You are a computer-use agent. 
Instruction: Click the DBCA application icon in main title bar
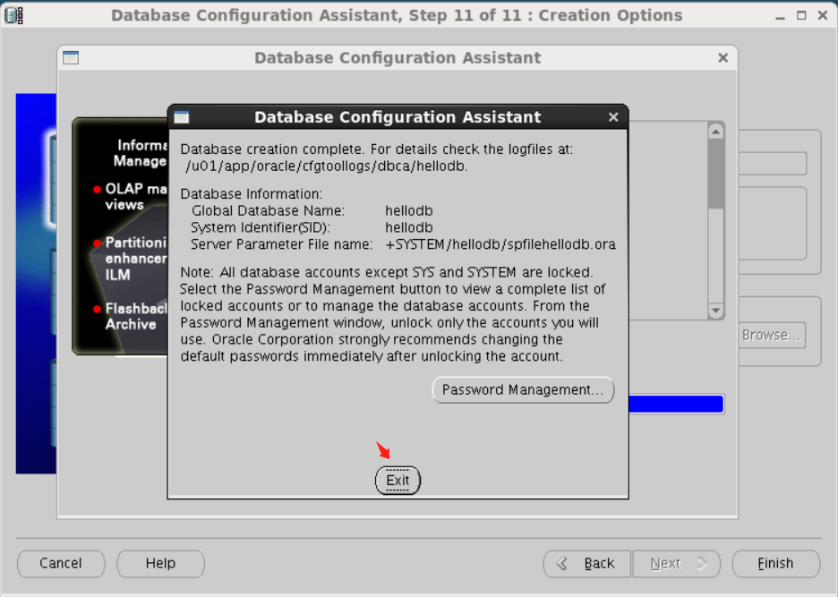(x=14, y=15)
